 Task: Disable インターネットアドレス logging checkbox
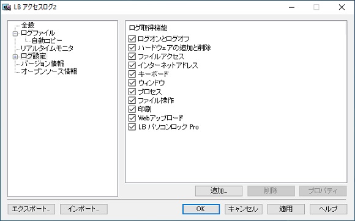point(132,65)
